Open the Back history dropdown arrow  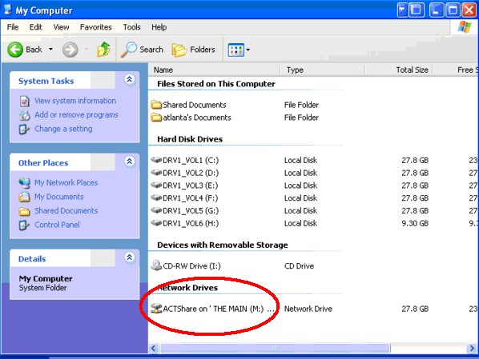coord(50,50)
